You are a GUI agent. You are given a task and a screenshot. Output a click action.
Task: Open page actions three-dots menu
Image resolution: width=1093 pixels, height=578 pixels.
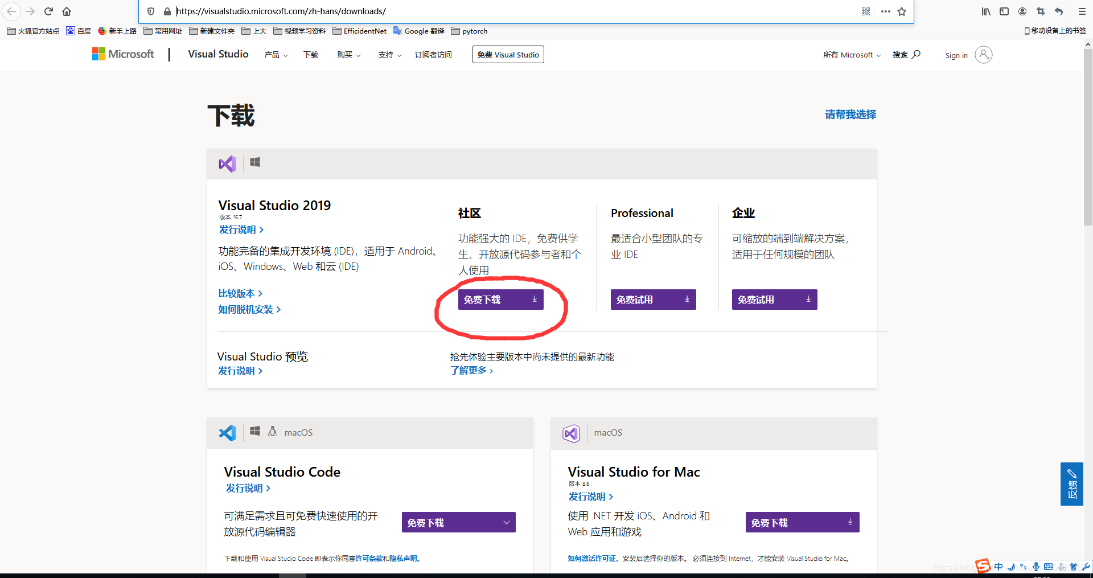click(x=885, y=11)
